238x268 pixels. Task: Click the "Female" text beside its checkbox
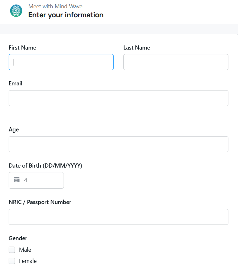point(28,261)
